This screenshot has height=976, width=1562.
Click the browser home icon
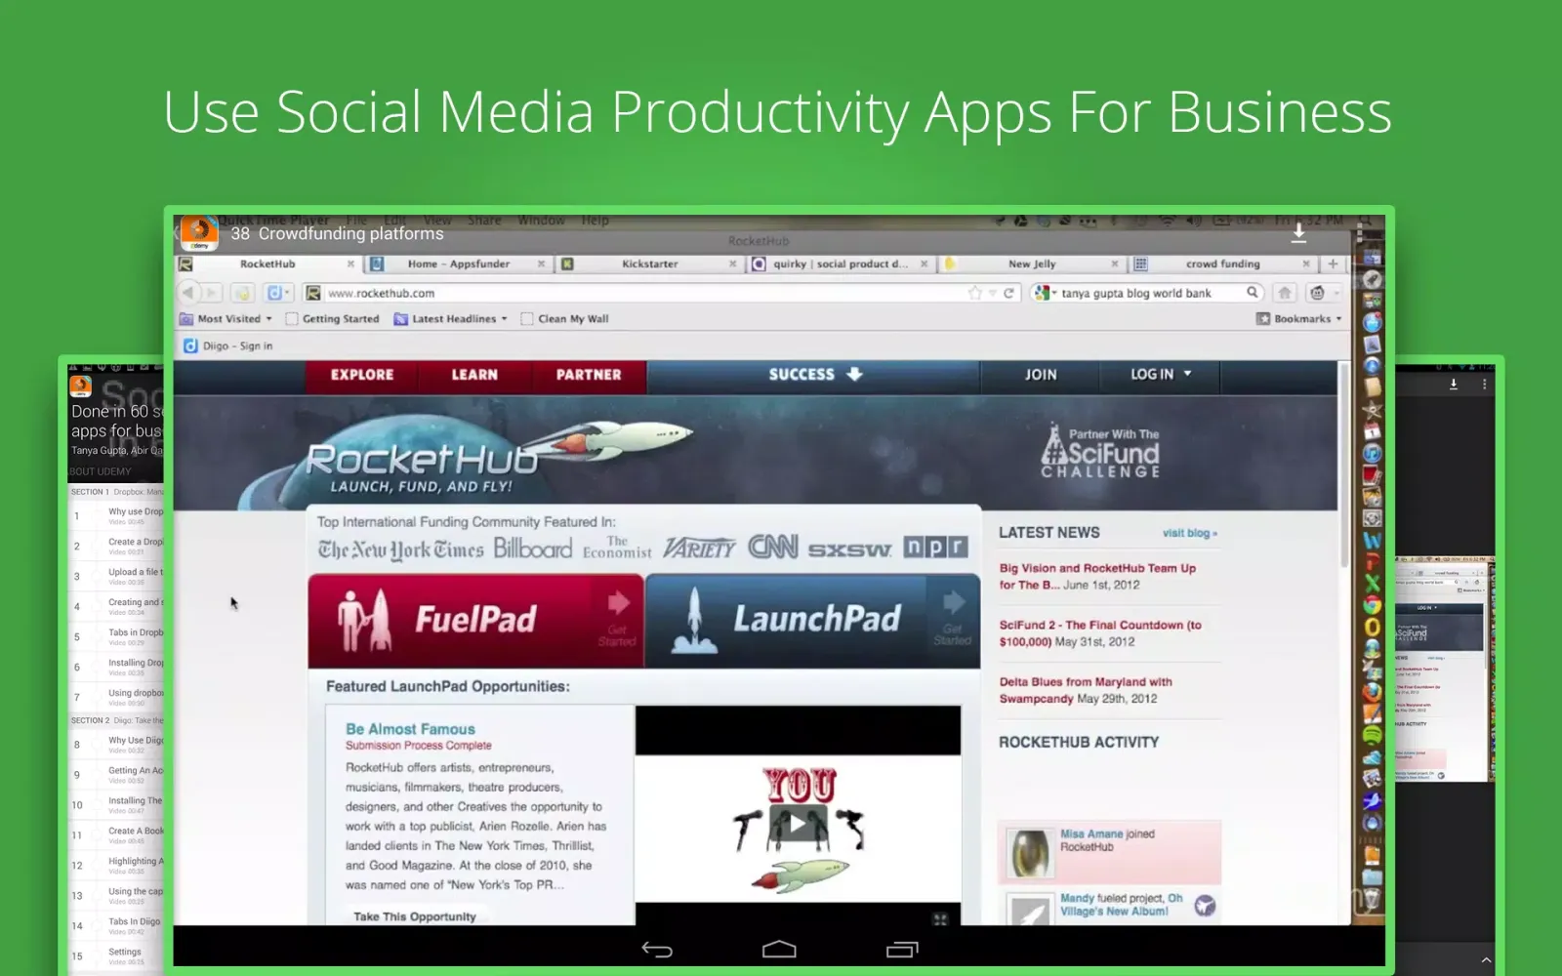click(x=1285, y=293)
